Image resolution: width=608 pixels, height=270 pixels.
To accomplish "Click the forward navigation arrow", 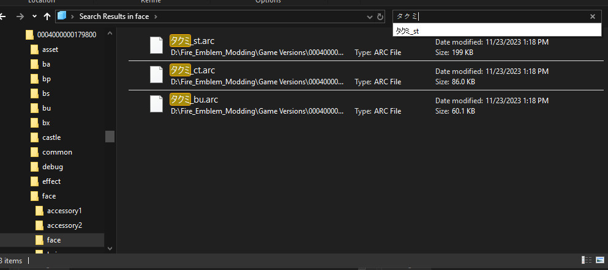I will click(20, 16).
